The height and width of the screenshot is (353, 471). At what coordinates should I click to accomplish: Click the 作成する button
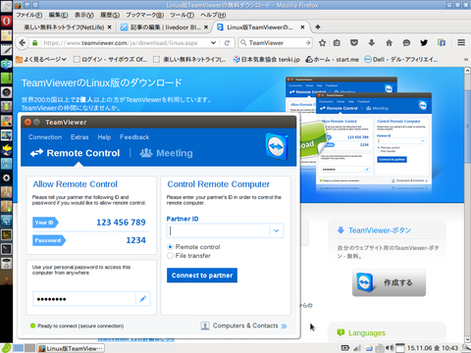tap(389, 282)
